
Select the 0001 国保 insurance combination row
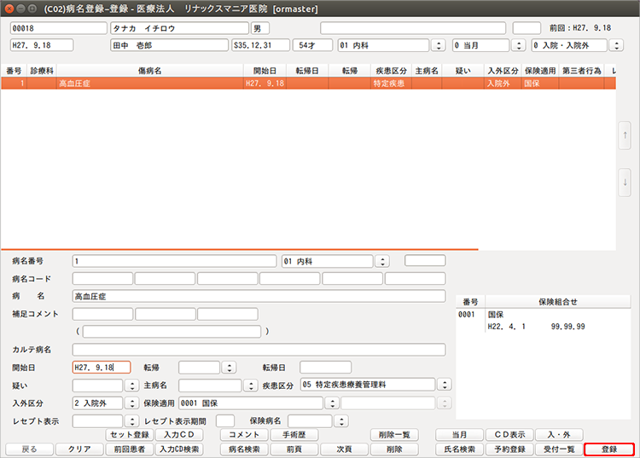(x=543, y=321)
